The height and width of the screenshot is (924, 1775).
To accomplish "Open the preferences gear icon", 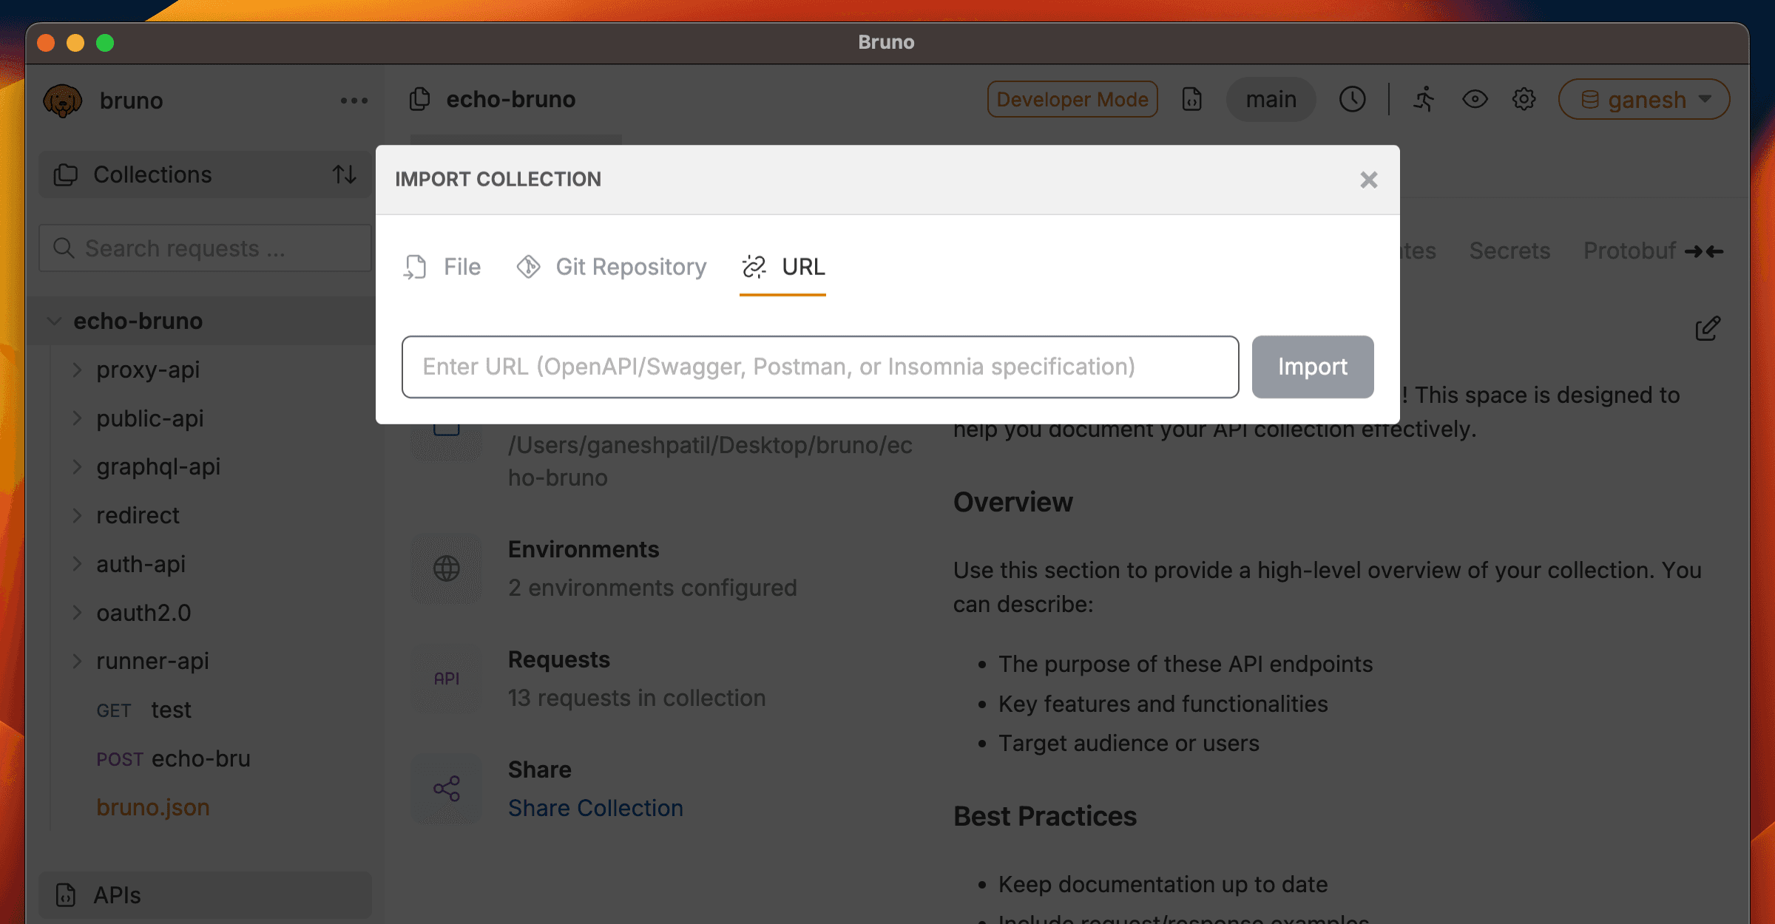I will click(1523, 99).
